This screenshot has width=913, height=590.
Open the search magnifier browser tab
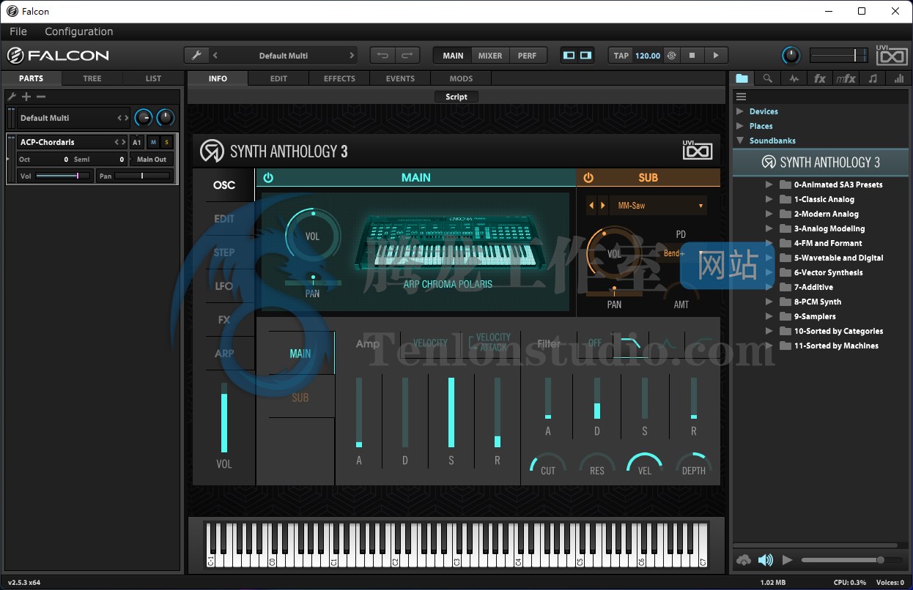(767, 78)
